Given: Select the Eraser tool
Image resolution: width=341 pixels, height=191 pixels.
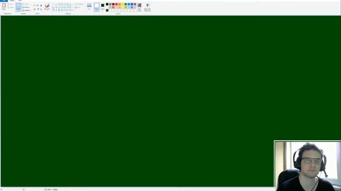Looking at the screenshot, I should 34,10.
